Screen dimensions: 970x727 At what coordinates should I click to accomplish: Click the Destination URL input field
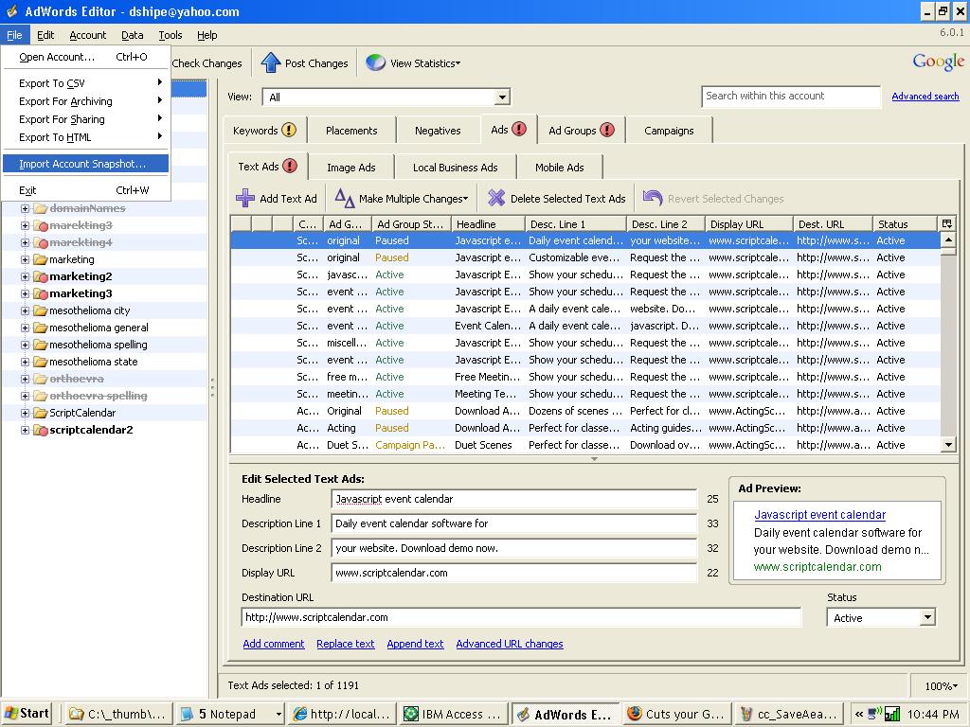(x=521, y=617)
